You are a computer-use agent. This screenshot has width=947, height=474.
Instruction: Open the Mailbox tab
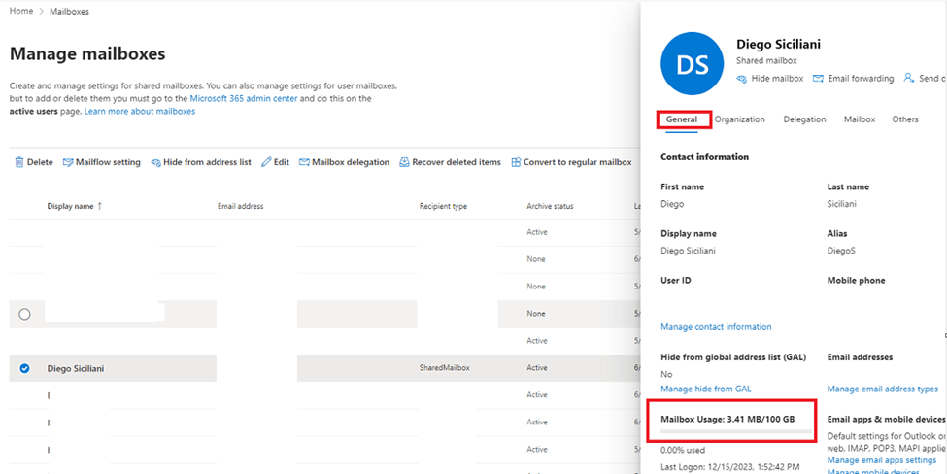click(x=860, y=119)
